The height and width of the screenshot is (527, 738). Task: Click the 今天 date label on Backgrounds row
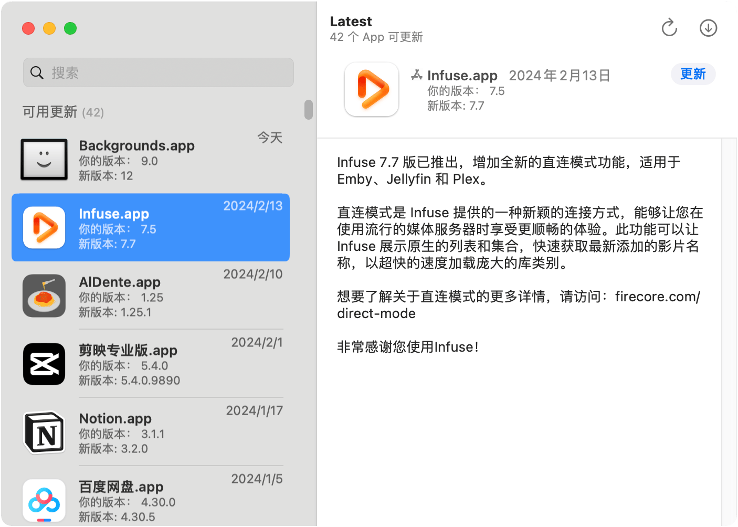pos(270,138)
